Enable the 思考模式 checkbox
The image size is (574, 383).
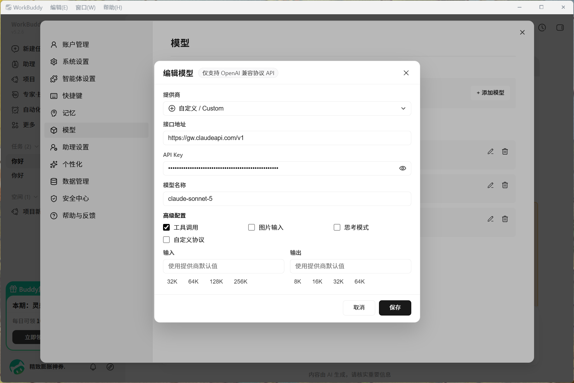(337, 227)
